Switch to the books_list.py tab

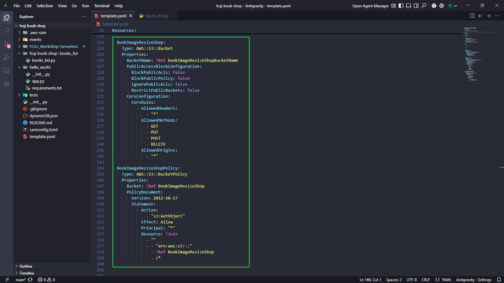tap(157, 16)
